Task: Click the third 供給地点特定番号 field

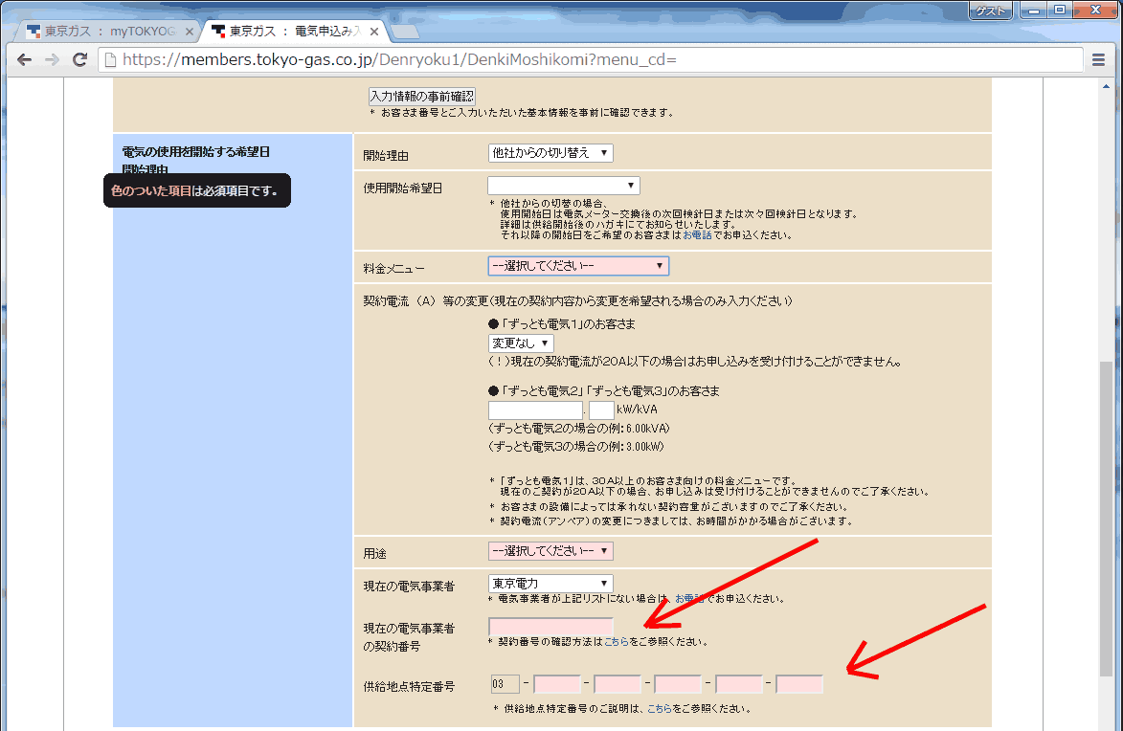Action: coord(618,684)
